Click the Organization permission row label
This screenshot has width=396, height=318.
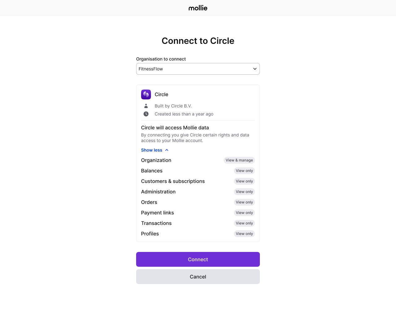point(156,160)
